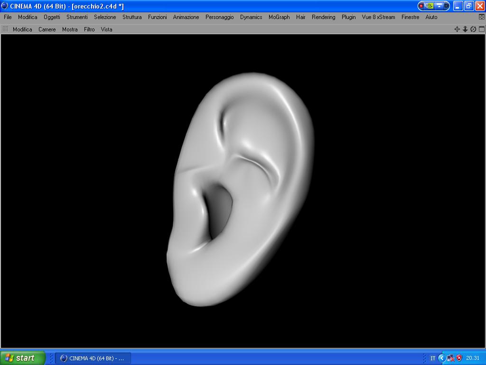The image size is (486, 365).
Task: Click the Windows start button
Action: pos(22,358)
